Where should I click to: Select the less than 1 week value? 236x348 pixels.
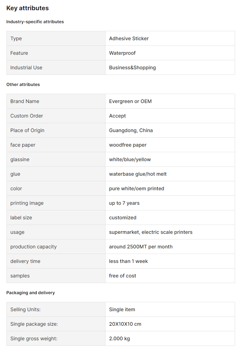(x=128, y=261)
